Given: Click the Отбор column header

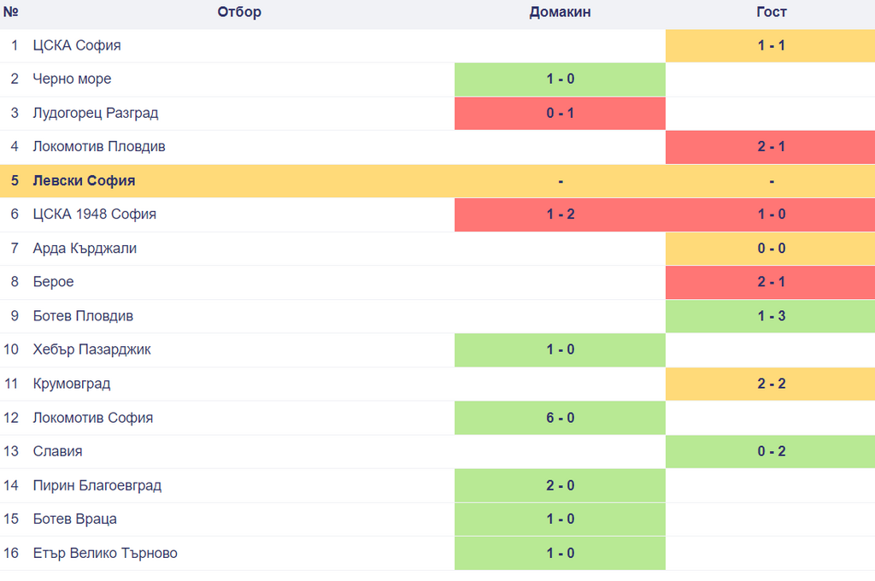Looking at the screenshot, I should (239, 12).
